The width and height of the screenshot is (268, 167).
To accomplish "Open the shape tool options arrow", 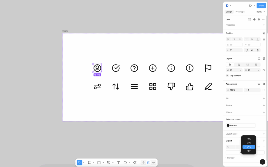I will click(x=103, y=163).
